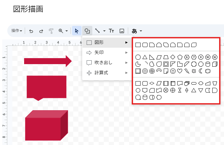The width and height of the screenshot is (224, 145).
Task: Open the 操作 actions dropdown
Action: point(17,31)
